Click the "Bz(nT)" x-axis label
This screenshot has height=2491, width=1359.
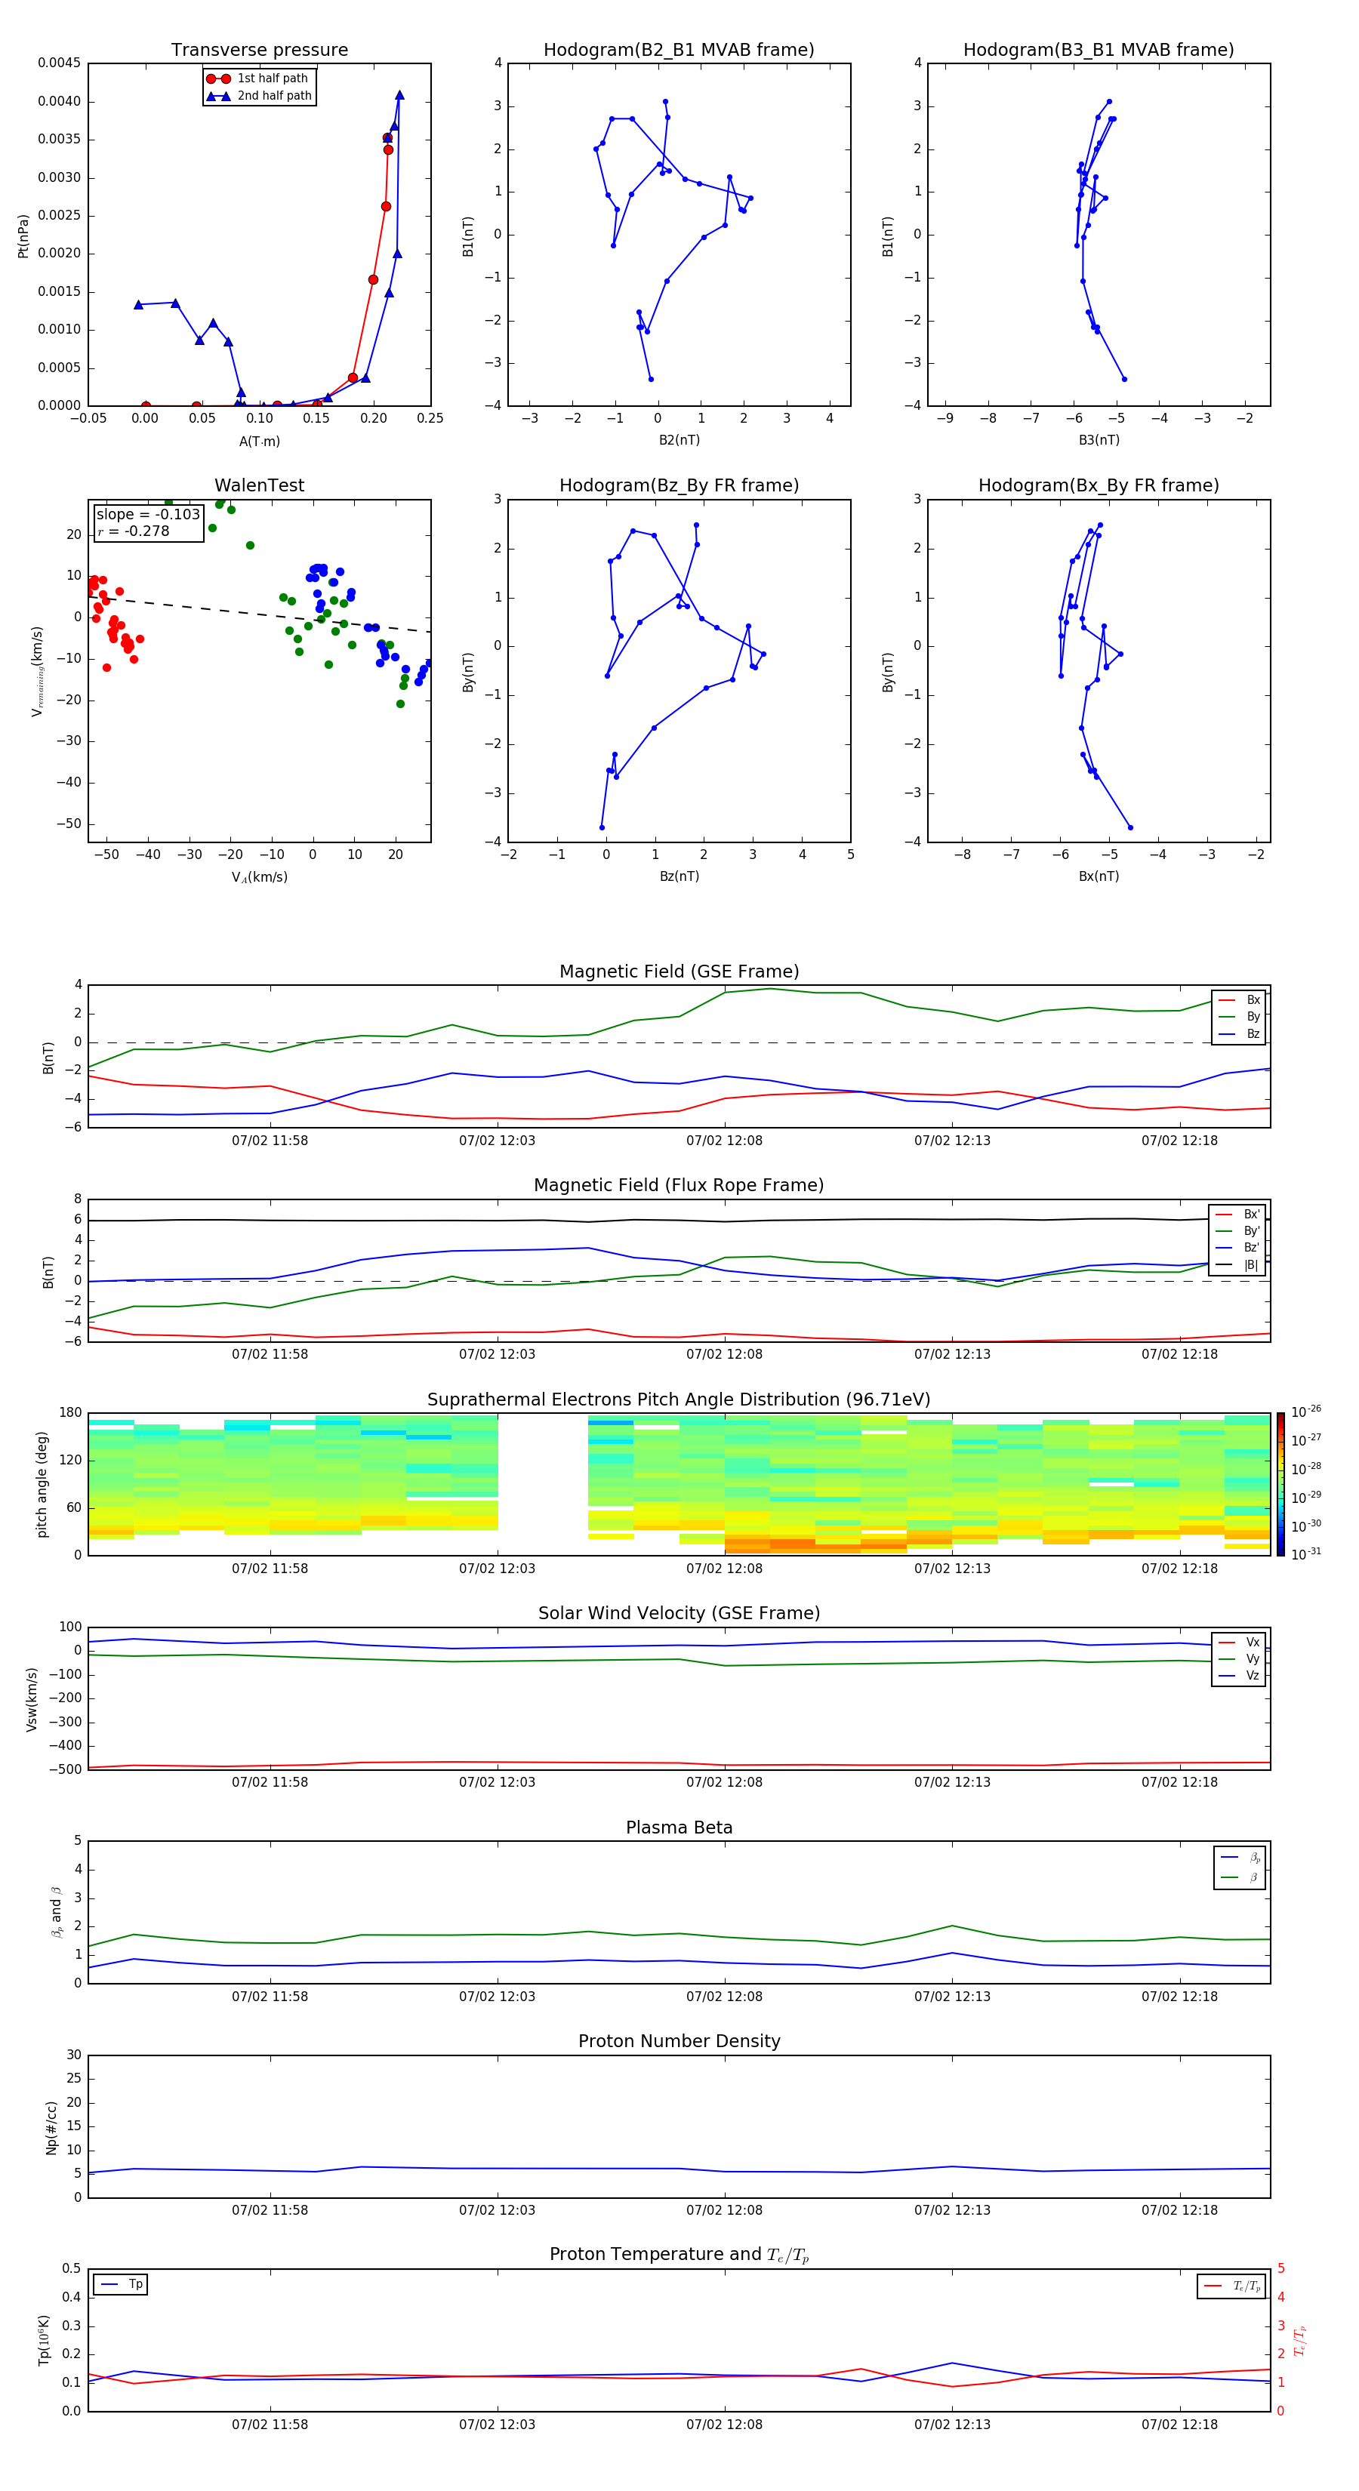click(679, 876)
